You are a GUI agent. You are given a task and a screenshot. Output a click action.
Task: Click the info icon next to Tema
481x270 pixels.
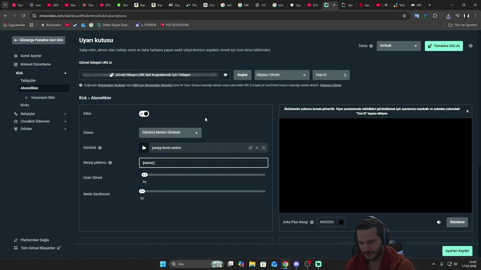[371, 46]
